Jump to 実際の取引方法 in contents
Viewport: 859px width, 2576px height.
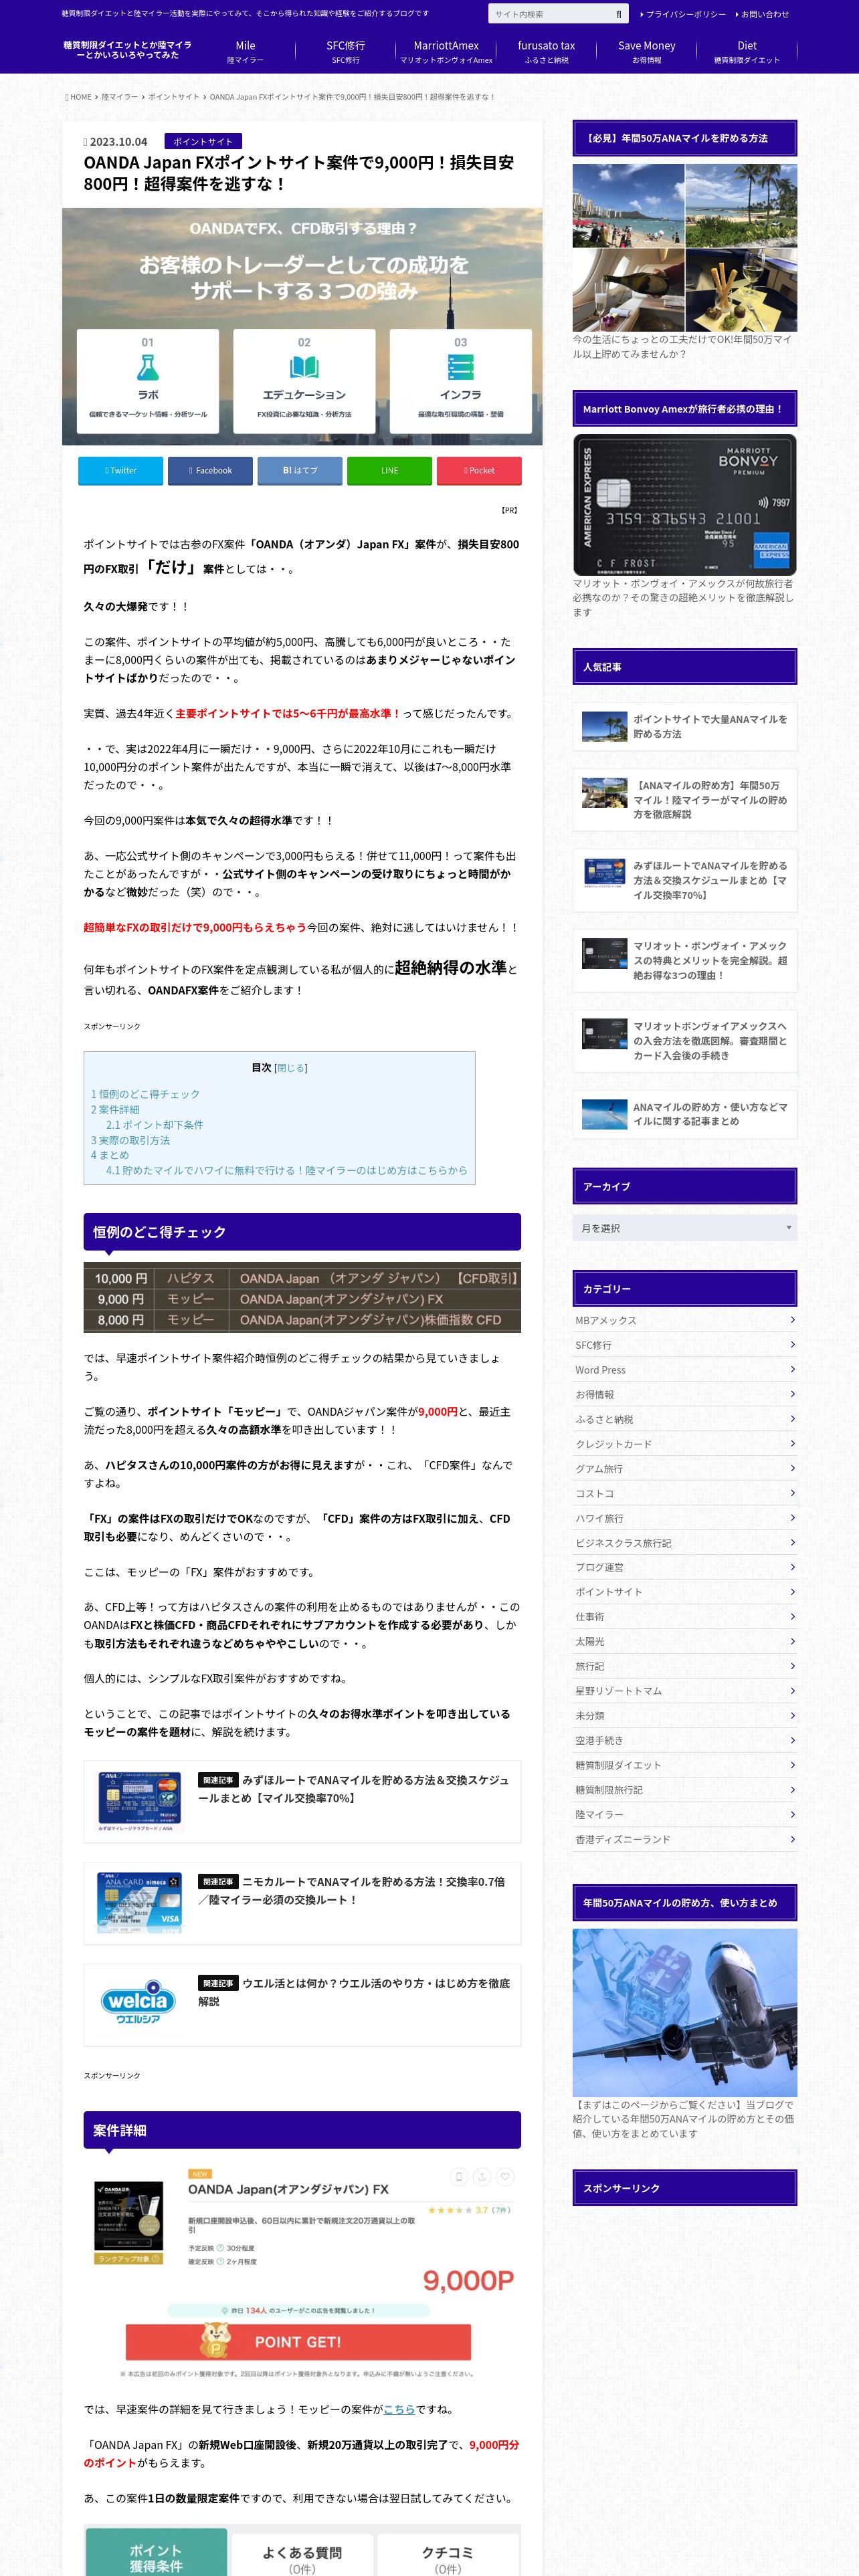click(130, 1140)
